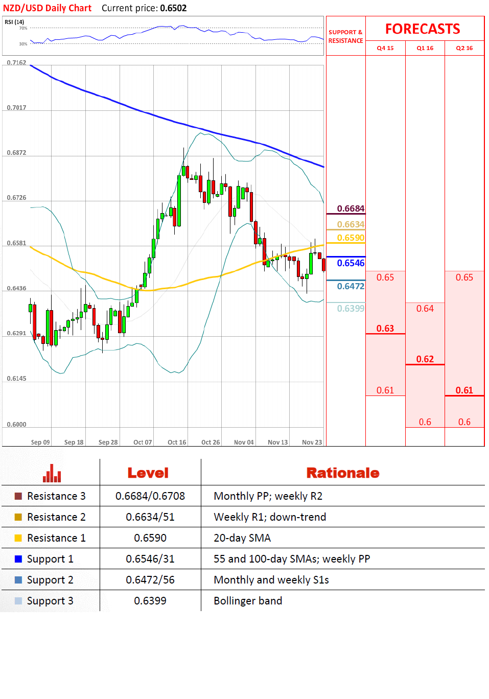The image size is (489, 699).
Task: Click the Resistance 2 row label
Action: [x=56, y=517]
